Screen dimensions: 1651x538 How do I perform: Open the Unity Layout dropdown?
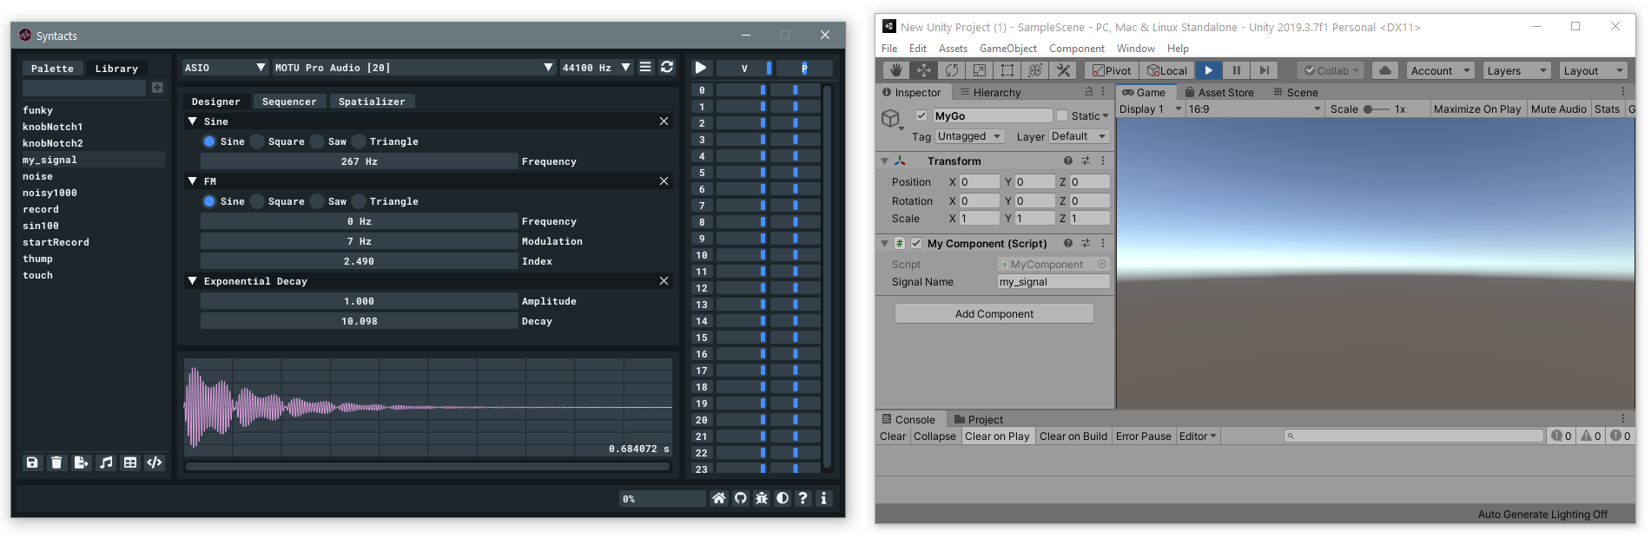tap(1594, 70)
